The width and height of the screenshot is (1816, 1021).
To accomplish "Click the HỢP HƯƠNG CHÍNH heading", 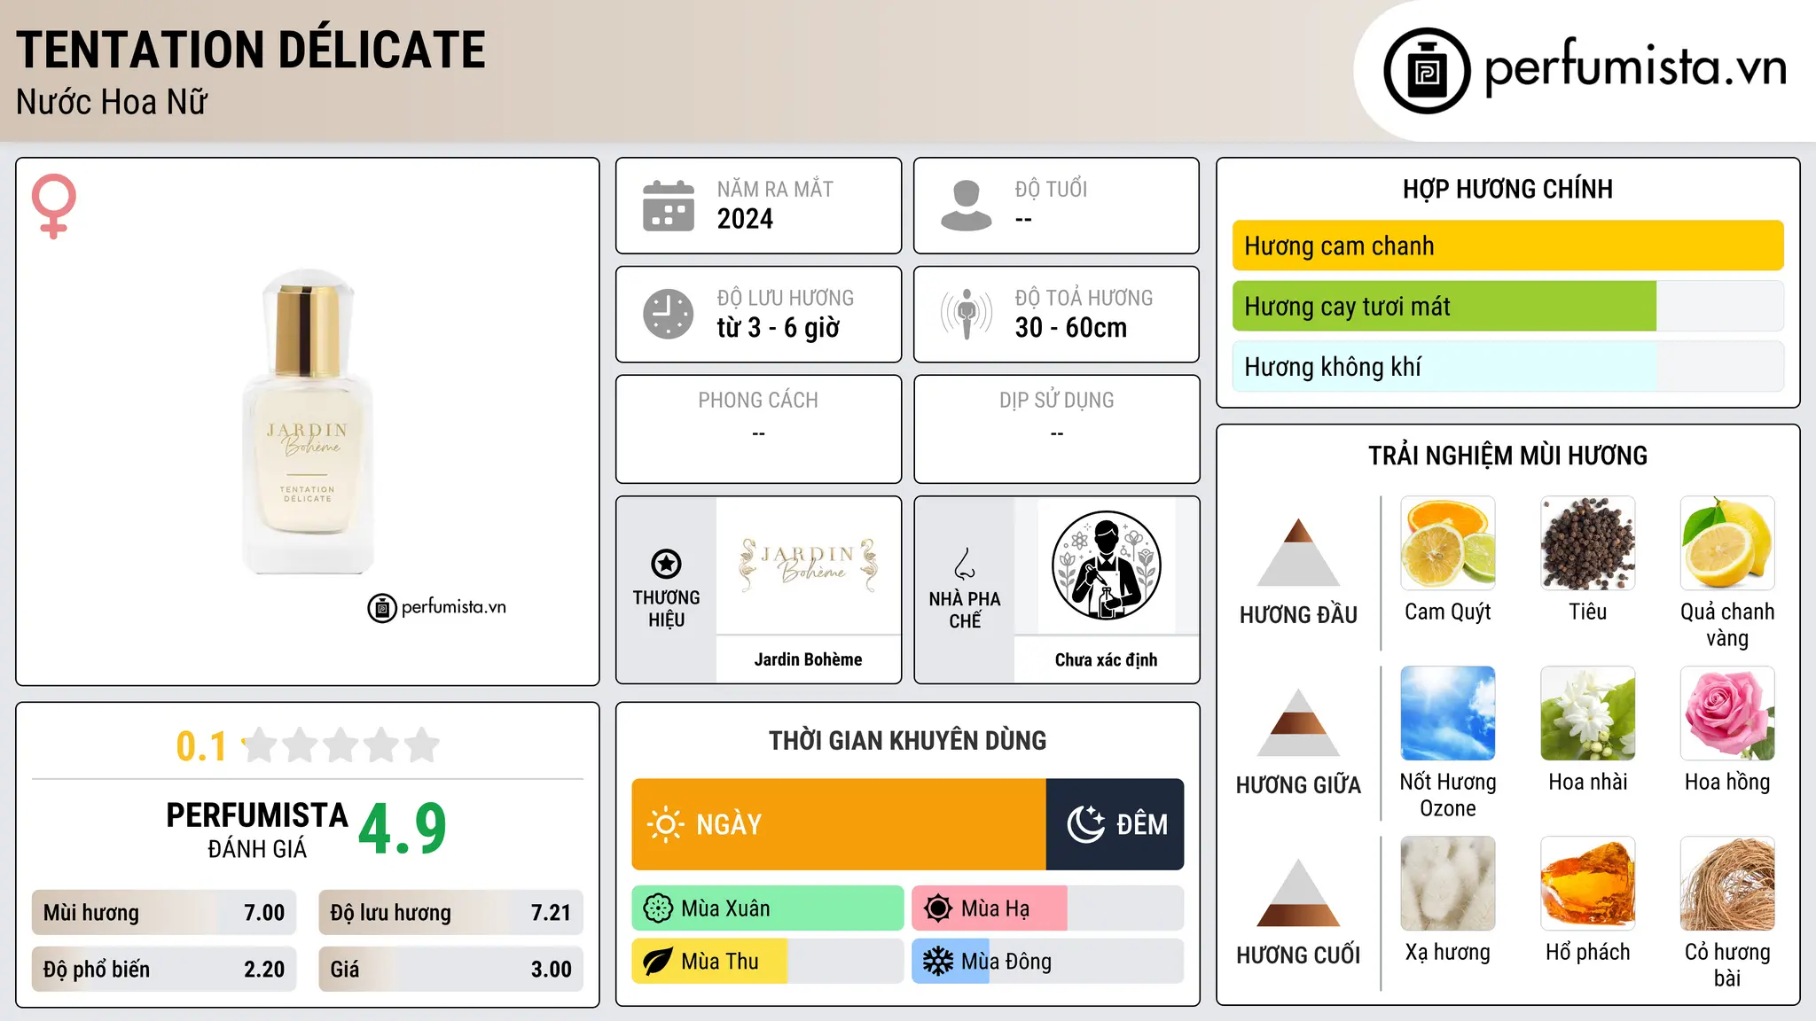I will 1507,189.
